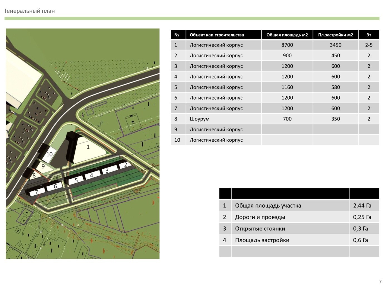The width and height of the screenshot is (384, 288).
Task: Click building label '1' on the site plan
Action: coord(88,147)
